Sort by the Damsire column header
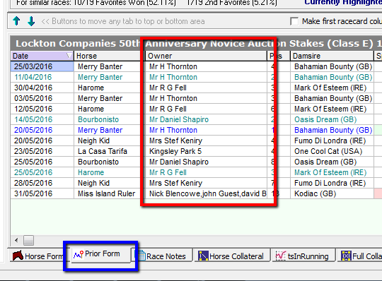382x281 pixels. click(x=332, y=56)
